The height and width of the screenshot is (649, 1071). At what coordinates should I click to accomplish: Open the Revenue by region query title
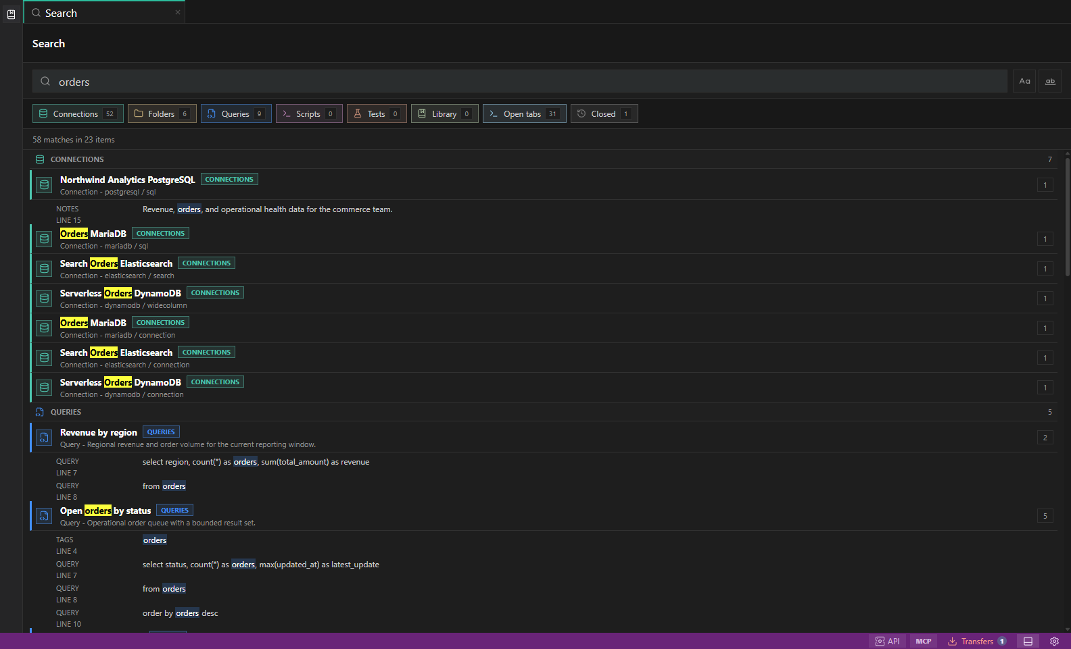point(99,432)
